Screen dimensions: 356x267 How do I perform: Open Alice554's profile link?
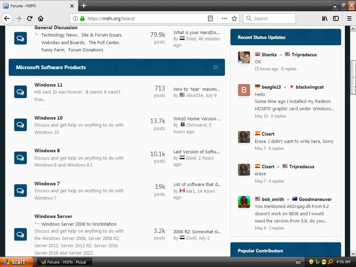pyautogui.click(x=194, y=95)
